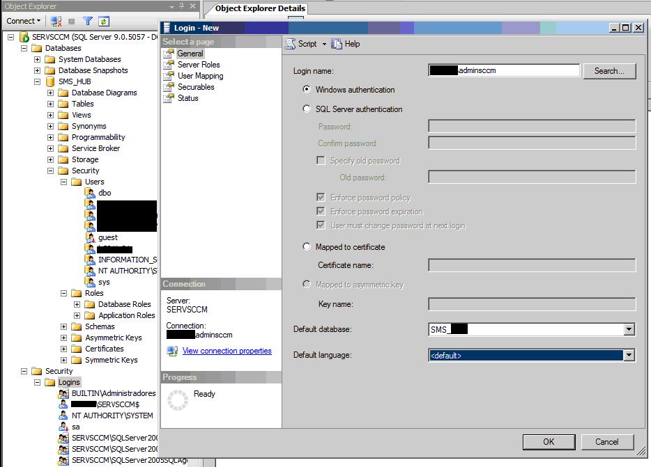Close the Object Explorer panel
This screenshot has height=467, width=651.
[x=192, y=6]
